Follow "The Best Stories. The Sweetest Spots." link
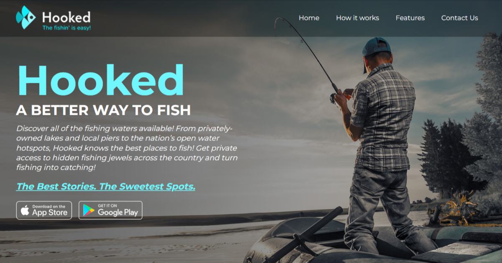This screenshot has height=263, width=502. pyautogui.click(x=106, y=186)
